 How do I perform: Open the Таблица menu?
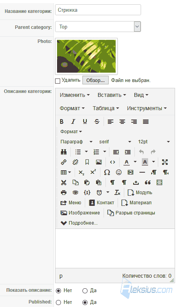[x=106, y=108]
